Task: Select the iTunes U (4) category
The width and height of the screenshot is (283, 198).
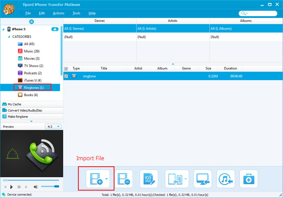Action: tap(30, 80)
